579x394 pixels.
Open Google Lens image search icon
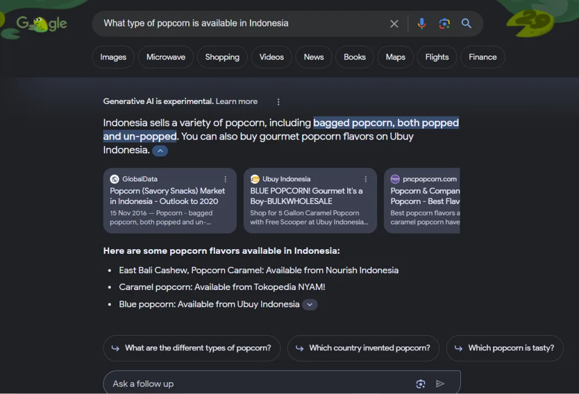[444, 24]
